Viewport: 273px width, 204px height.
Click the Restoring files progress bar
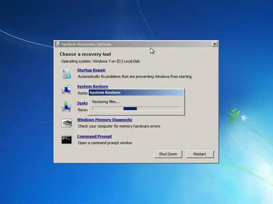point(136,108)
